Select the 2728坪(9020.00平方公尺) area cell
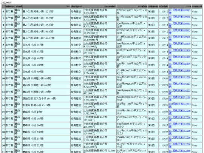 tap(132, 85)
